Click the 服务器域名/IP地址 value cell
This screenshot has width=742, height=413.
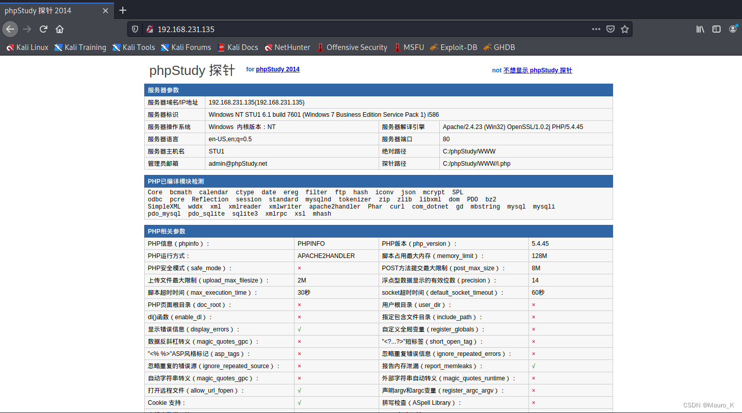pos(409,102)
